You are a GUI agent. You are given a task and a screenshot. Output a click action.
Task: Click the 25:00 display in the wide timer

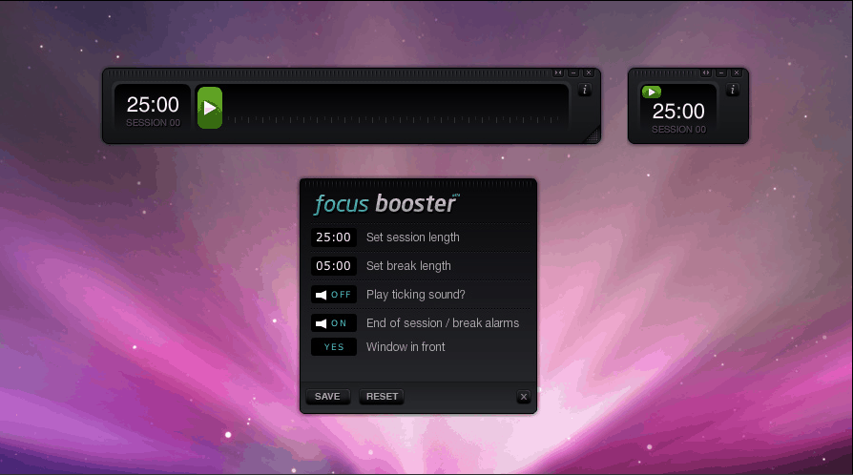pyautogui.click(x=153, y=105)
